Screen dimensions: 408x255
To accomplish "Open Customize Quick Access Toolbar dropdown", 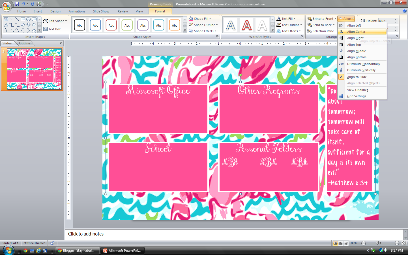I will 47,4.
